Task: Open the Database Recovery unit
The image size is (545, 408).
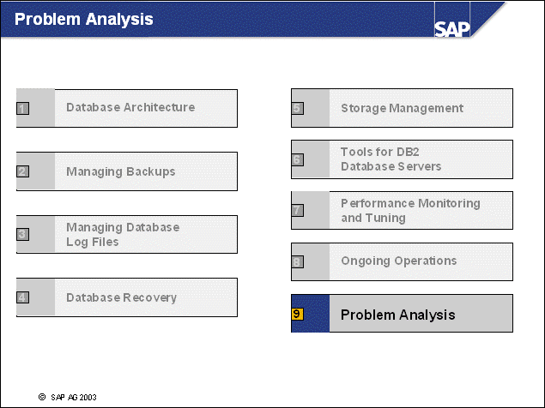Action: point(121,297)
